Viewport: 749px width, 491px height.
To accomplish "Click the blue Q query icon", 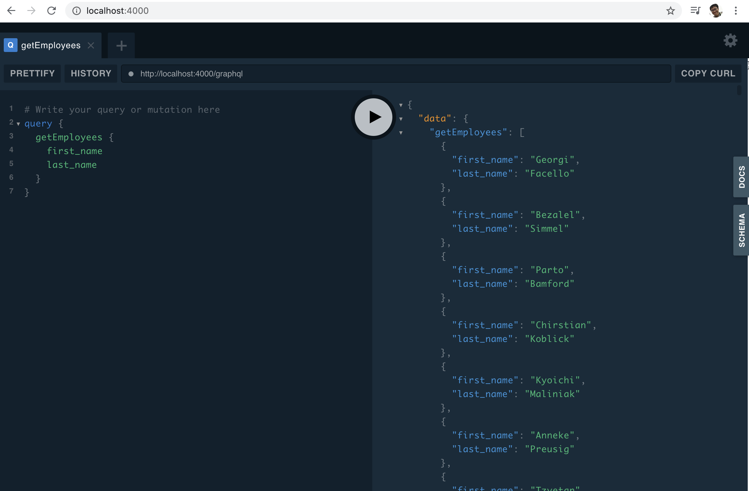I will pos(10,45).
